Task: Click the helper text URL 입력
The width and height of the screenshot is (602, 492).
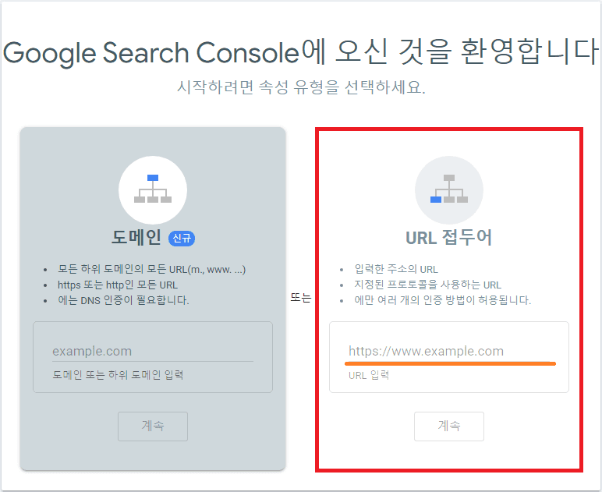Action: [369, 375]
